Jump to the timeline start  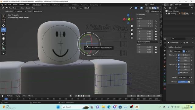[76, 96]
